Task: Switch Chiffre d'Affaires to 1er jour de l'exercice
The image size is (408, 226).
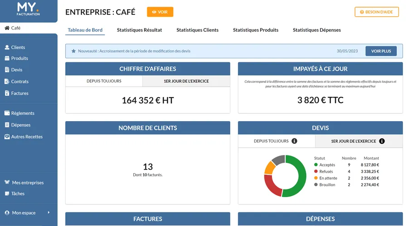Action: tap(186, 81)
